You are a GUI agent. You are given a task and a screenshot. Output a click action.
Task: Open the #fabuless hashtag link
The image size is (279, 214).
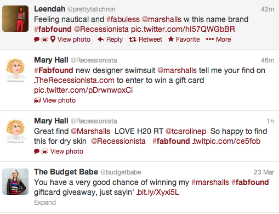pyautogui.click(x=123, y=19)
